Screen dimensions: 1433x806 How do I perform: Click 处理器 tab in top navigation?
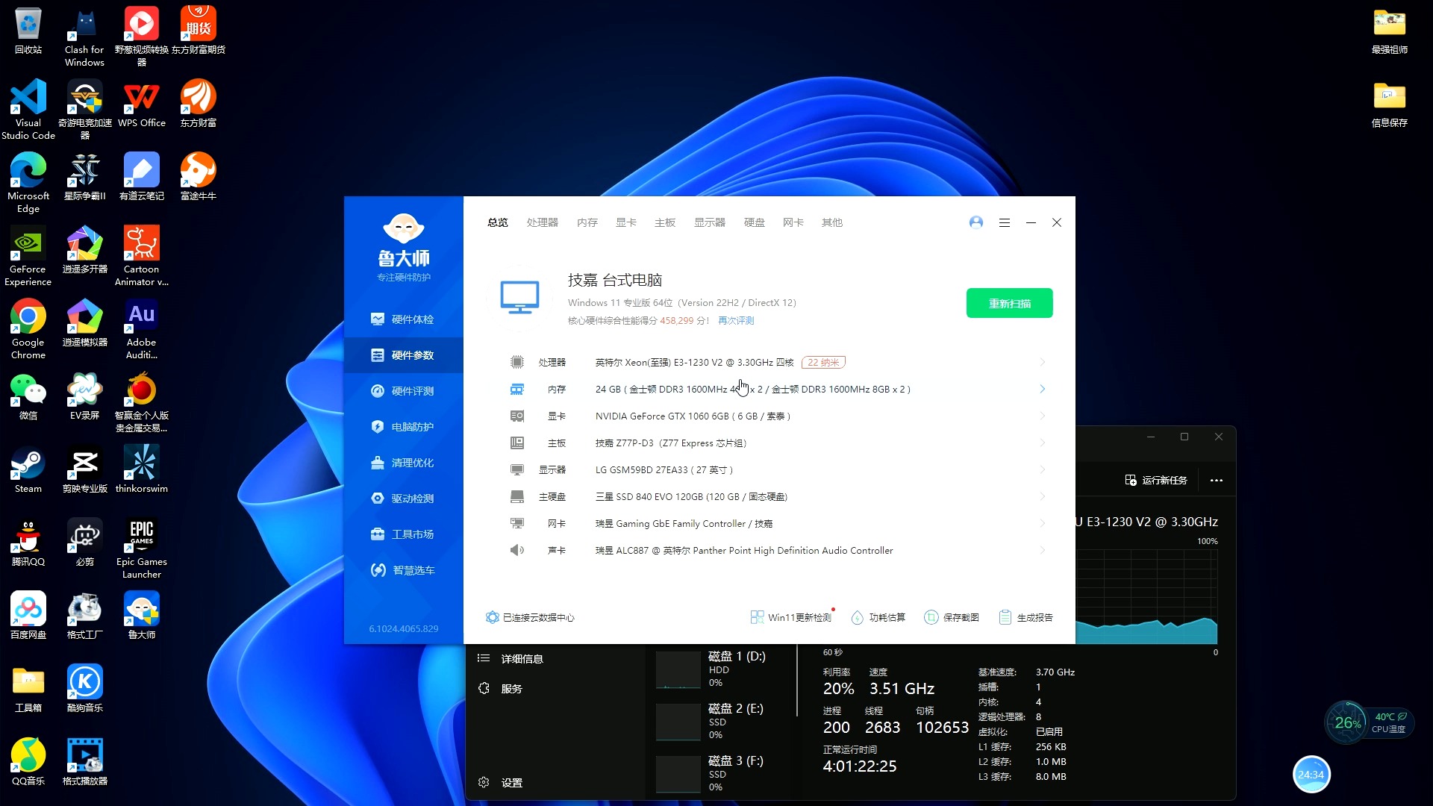(x=543, y=222)
